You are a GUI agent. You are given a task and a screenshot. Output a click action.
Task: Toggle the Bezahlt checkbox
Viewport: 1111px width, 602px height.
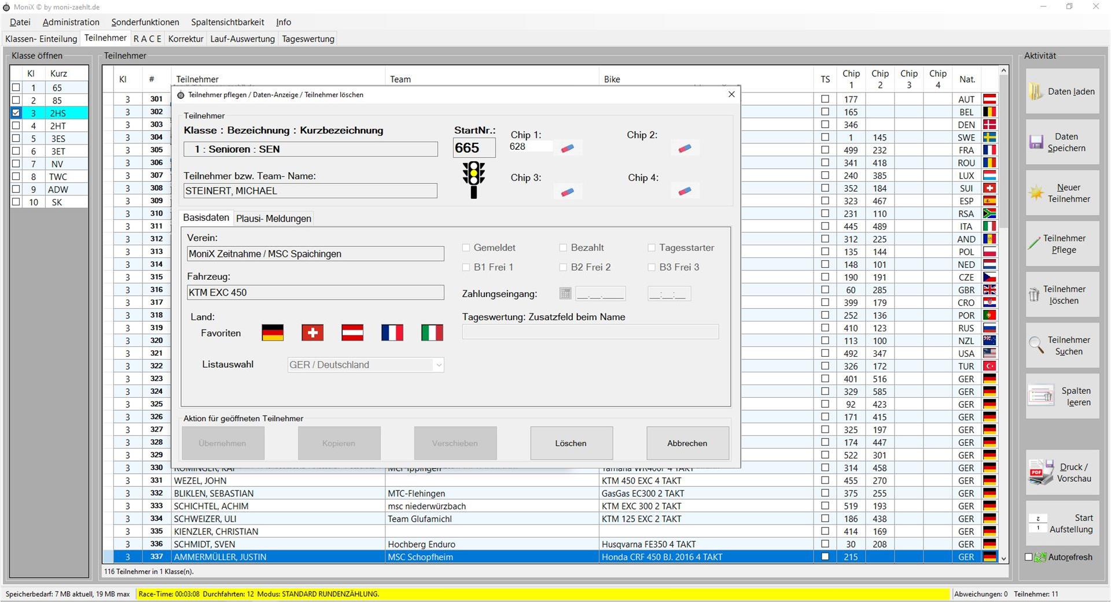tap(563, 248)
